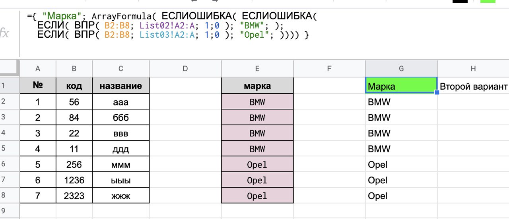
Task: Click the fill handle on cell G1
Action: tap(437, 92)
